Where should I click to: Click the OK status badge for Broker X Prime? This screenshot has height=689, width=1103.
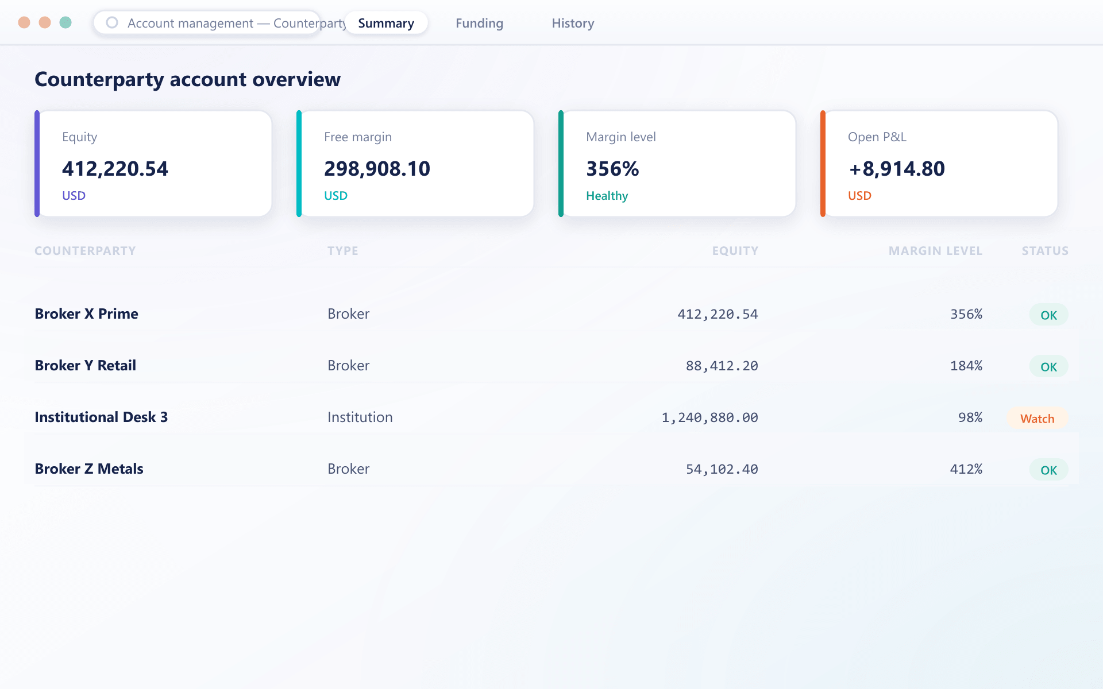tap(1048, 315)
